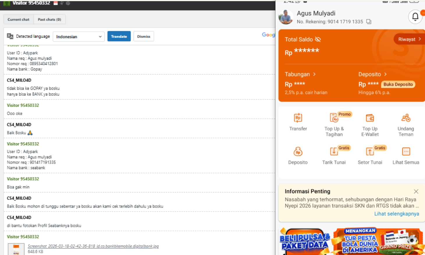Switch to Current chat tab
425x255 pixels.
tap(19, 19)
